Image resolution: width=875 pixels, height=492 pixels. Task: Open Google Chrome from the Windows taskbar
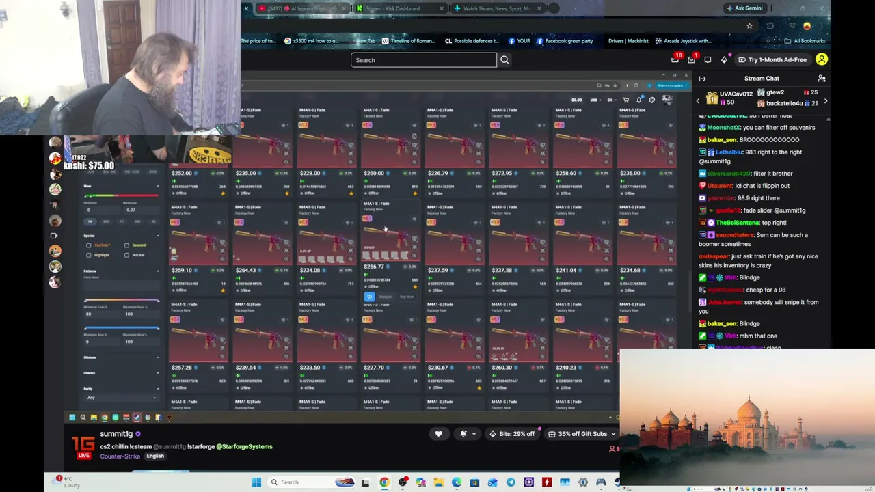click(x=384, y=482)
